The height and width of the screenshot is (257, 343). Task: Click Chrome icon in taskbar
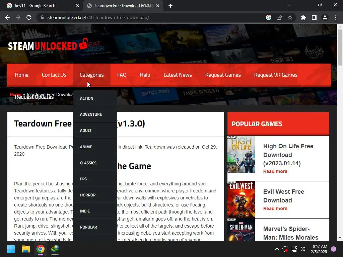coord(41,249)
